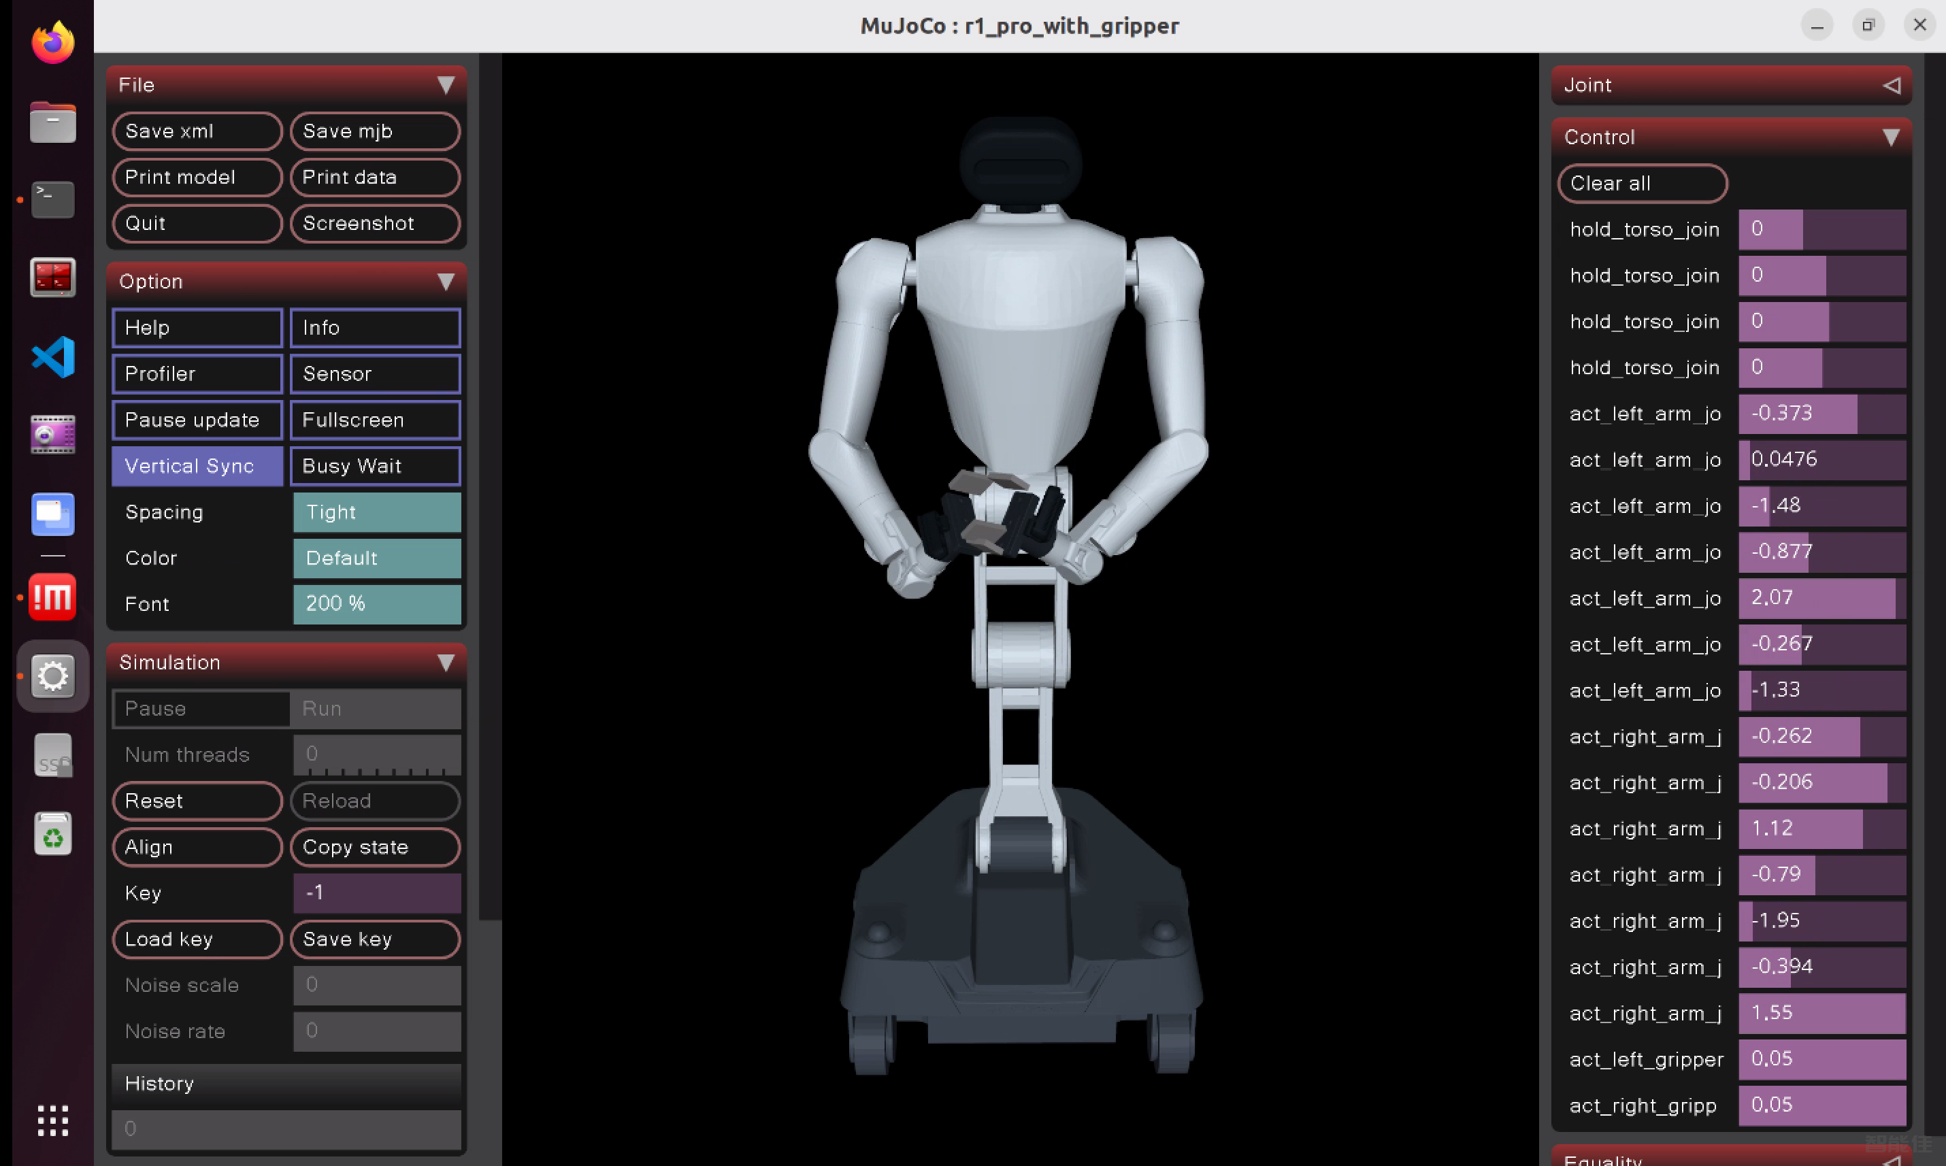Click Print data button
The width and height of the screenshot is (1946, 1166).
coord(376,178)
